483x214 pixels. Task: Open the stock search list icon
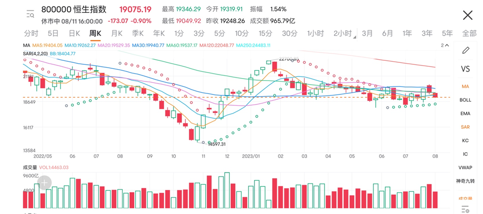31,14
